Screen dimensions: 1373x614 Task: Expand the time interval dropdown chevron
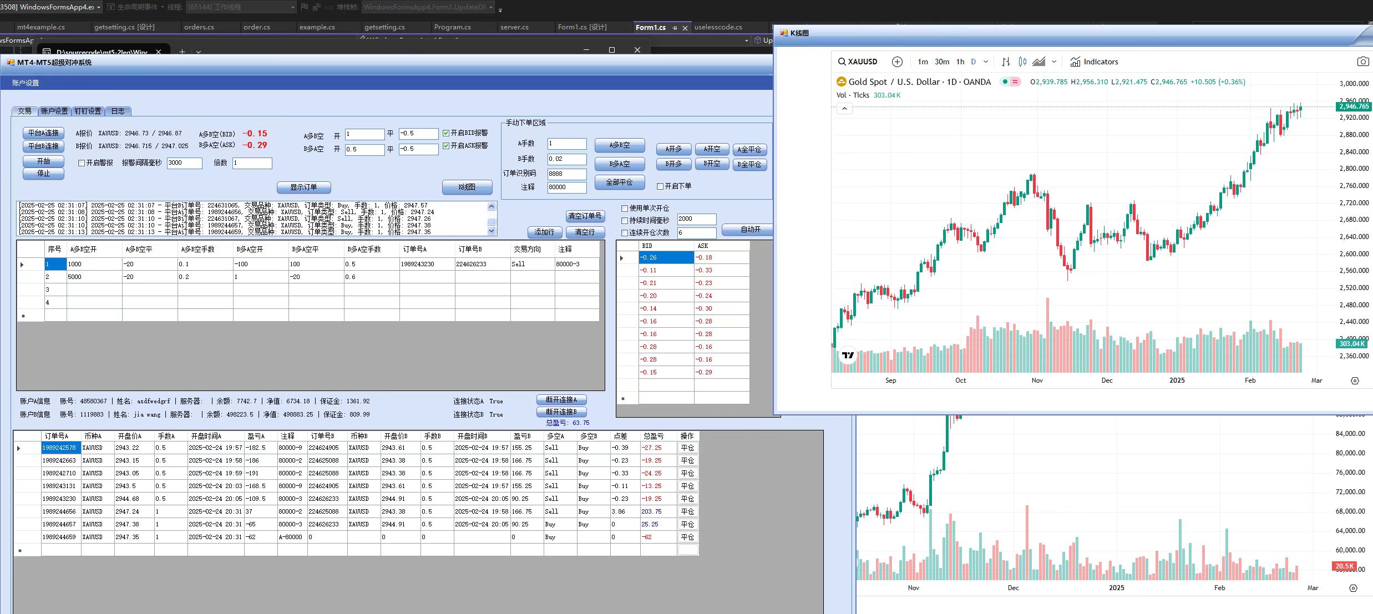click(986, 62)
